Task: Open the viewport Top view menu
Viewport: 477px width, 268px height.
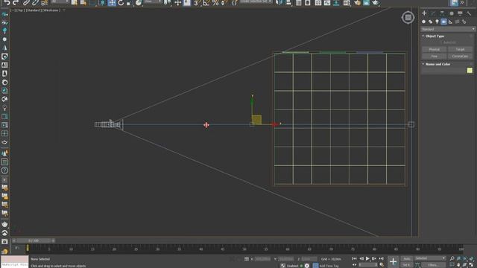Action: [x=20, y=10]
